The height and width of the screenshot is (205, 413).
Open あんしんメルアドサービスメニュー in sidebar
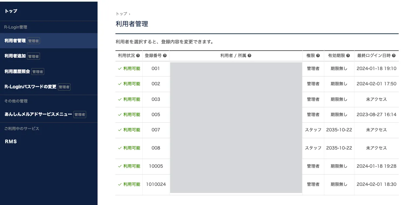tap(49, 114)
